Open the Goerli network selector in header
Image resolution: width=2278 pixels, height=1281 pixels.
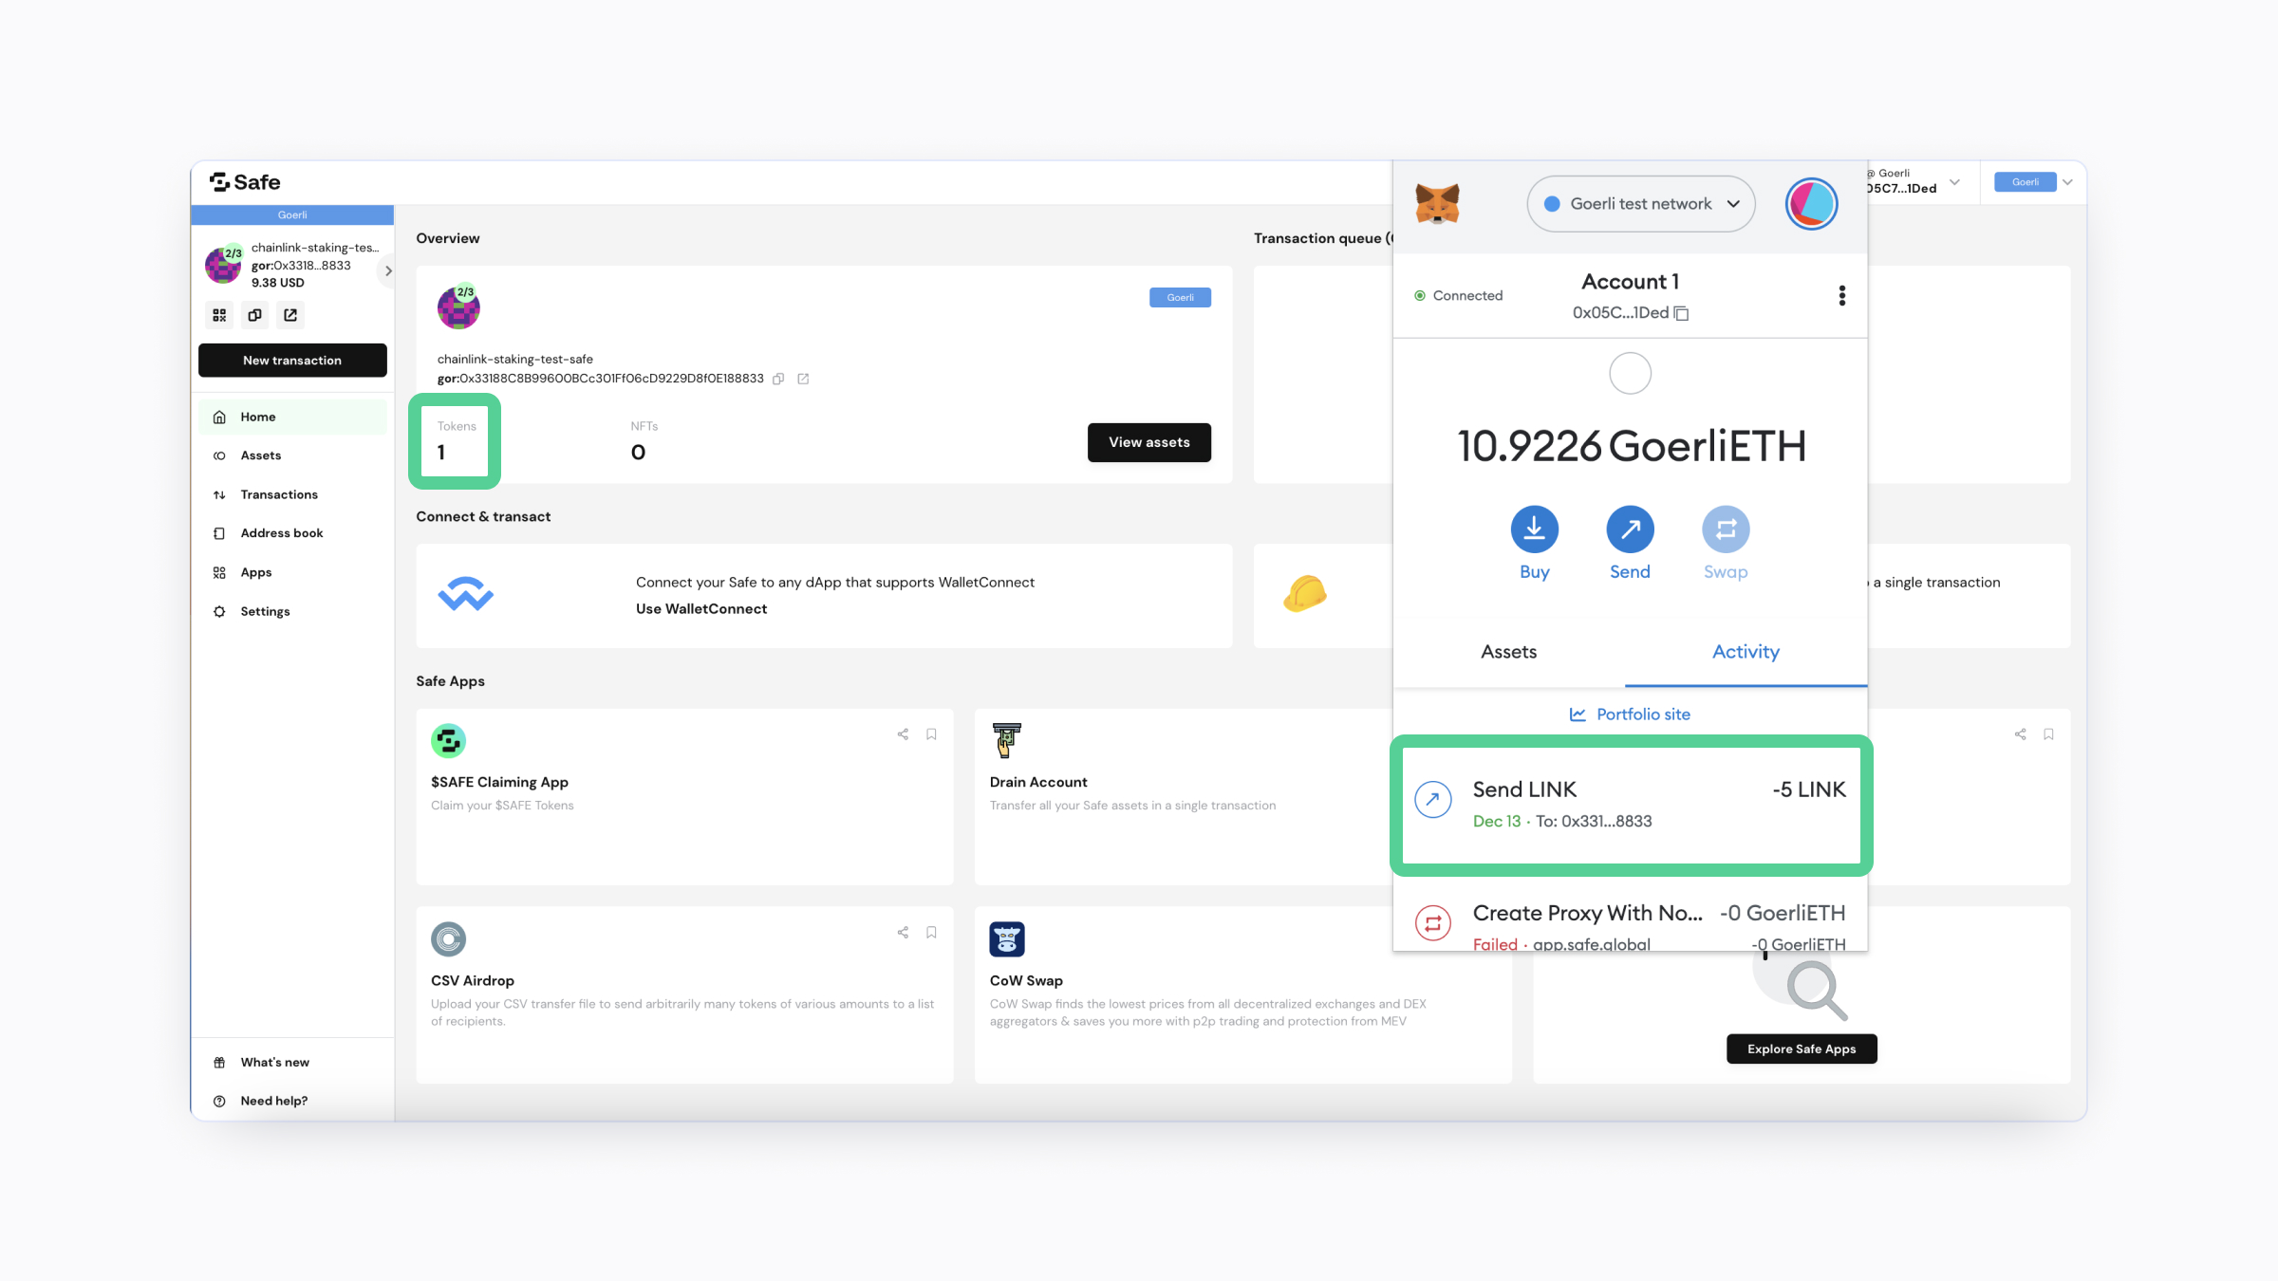(x=2033, y=182)
